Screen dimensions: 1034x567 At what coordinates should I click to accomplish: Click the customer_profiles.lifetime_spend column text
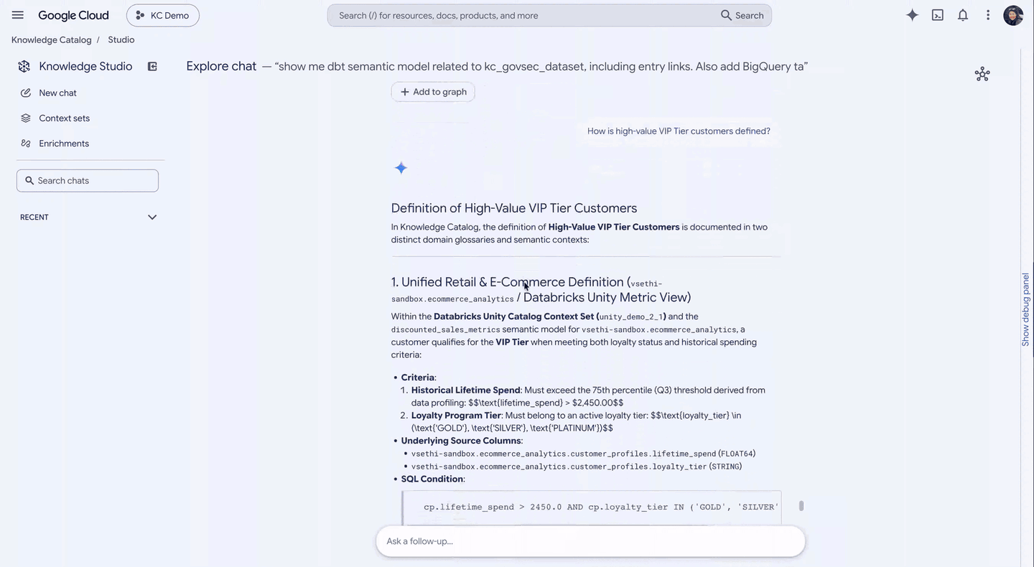[564, 454]
